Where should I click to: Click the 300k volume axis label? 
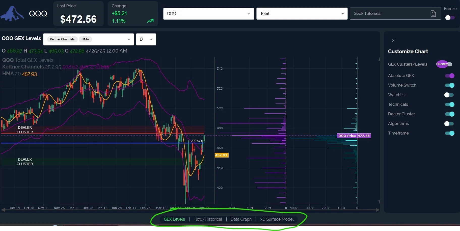click(x=310, y=208)
